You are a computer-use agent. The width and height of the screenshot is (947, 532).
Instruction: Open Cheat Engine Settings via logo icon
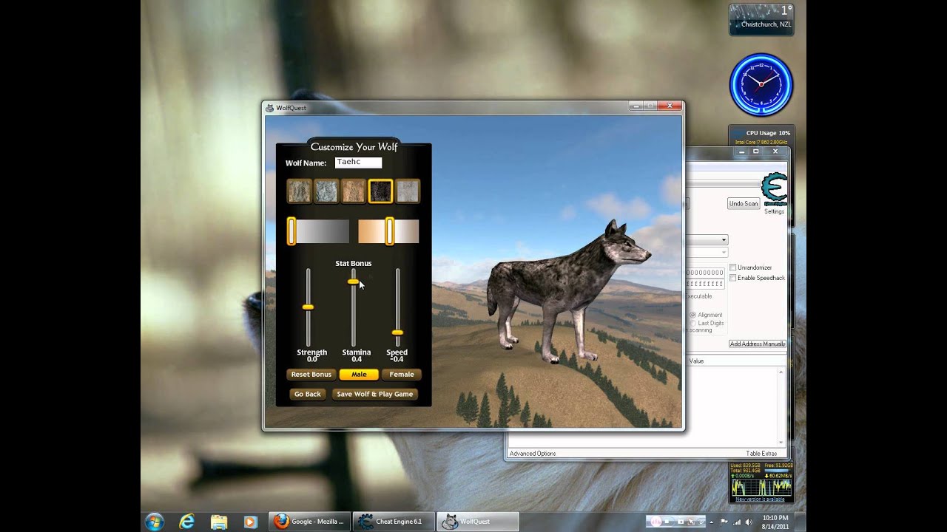click(774, 189)
